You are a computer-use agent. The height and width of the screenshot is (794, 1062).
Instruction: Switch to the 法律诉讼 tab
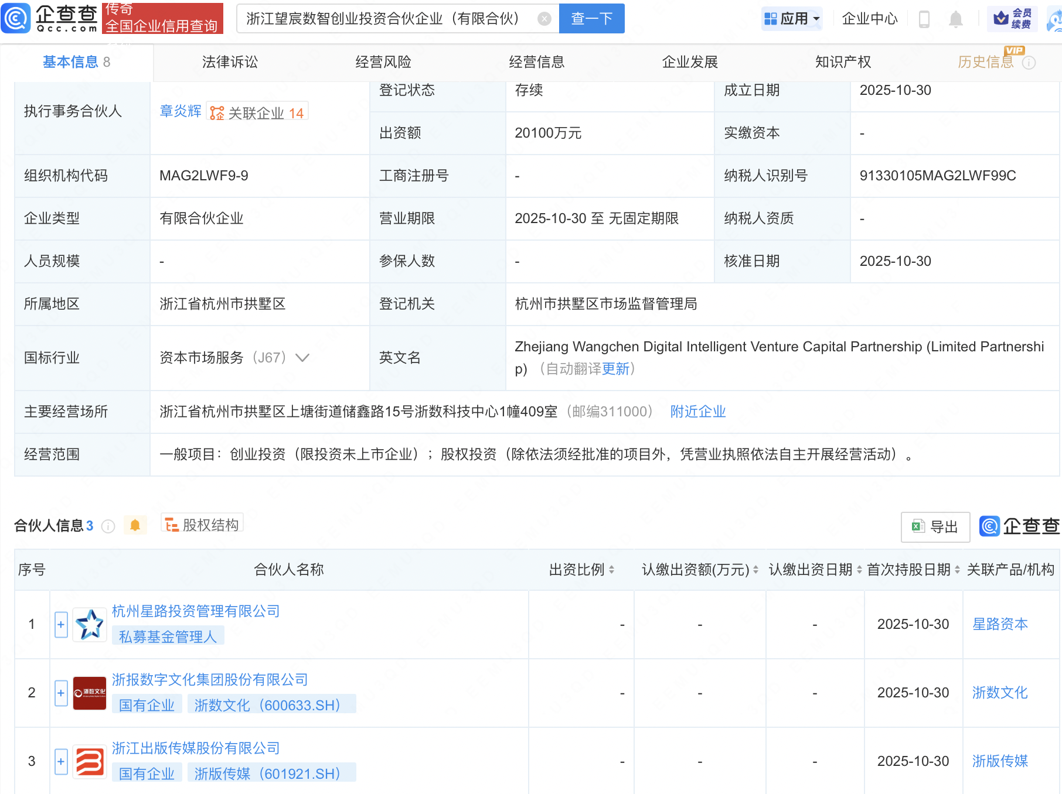pos(230,61)
